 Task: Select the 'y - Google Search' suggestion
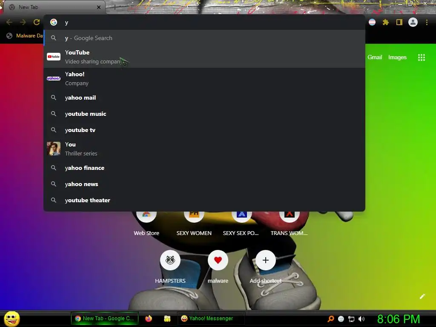(204, 38)
